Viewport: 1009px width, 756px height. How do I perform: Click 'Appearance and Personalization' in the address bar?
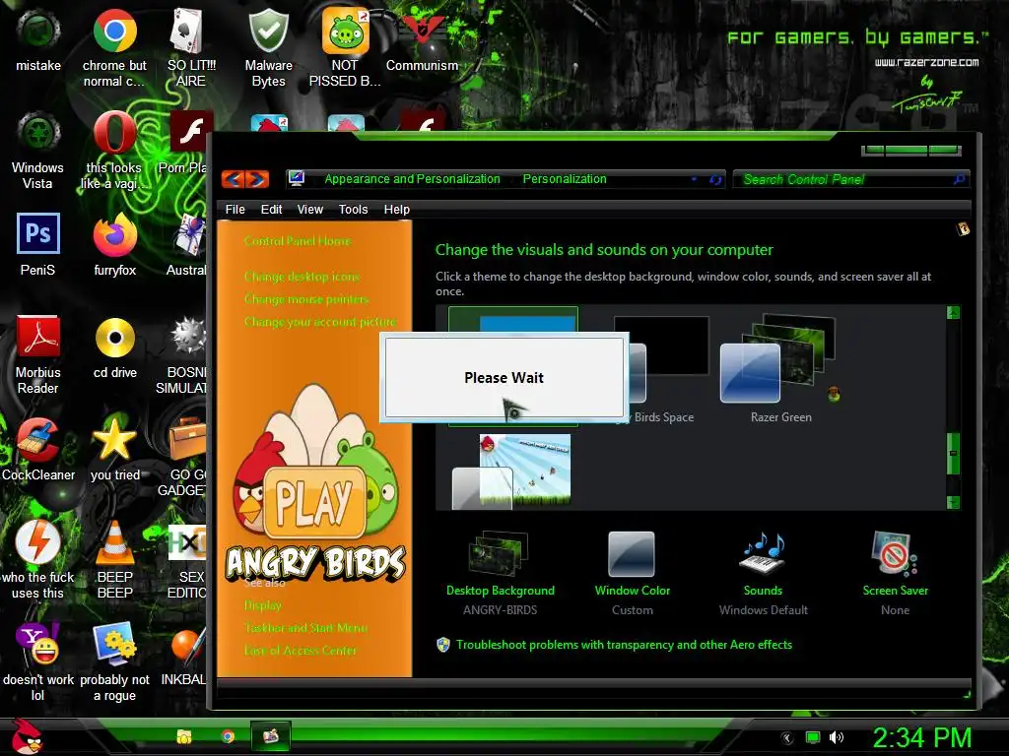(412, 179)
